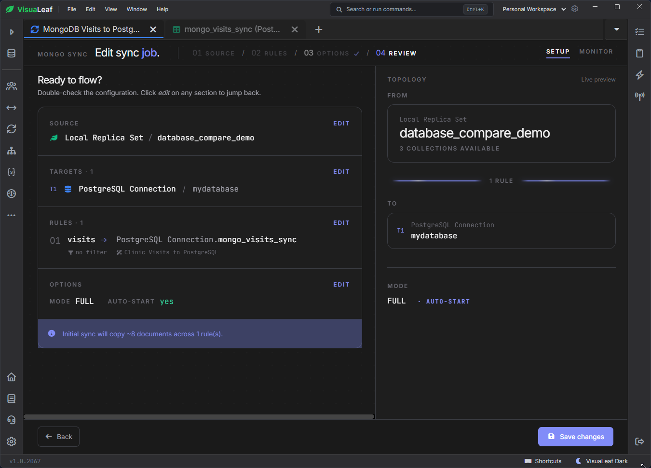
Task: Edit the Options section
Action: 341,285
